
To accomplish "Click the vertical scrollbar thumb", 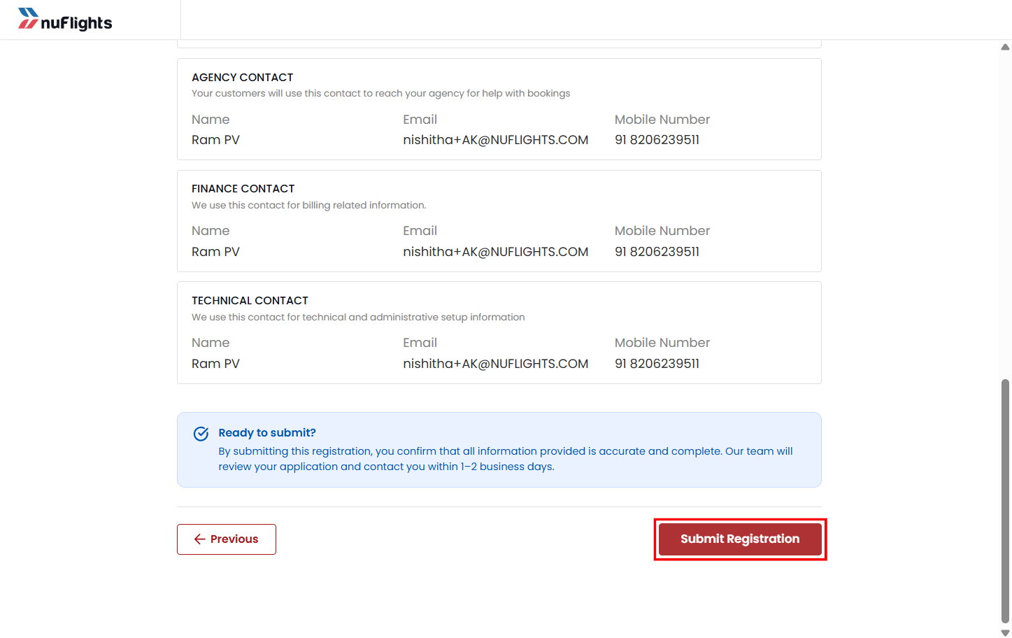I will point(1005,501).
